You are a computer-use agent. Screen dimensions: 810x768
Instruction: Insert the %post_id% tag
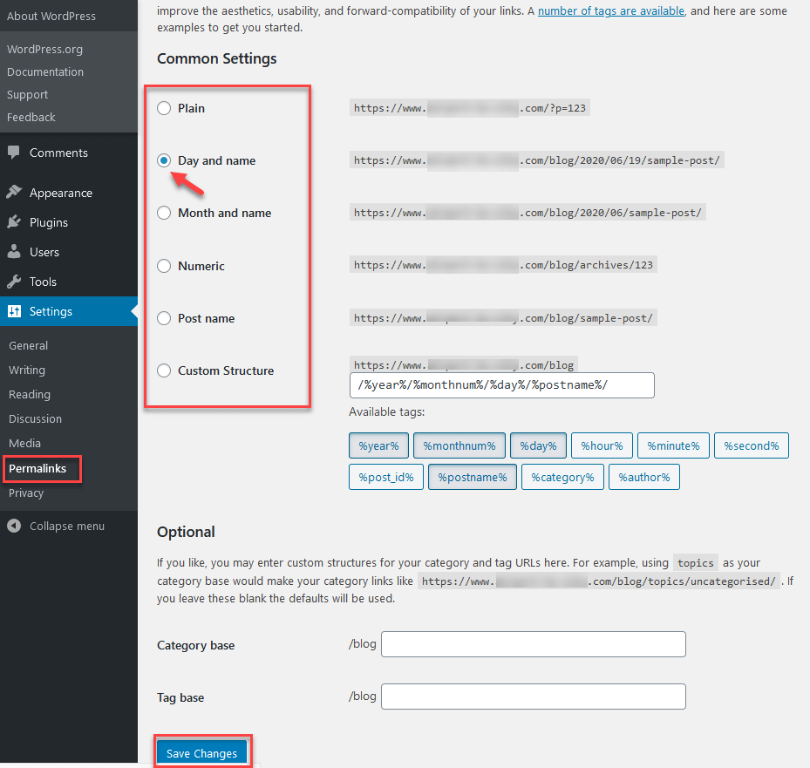[386, 477]
